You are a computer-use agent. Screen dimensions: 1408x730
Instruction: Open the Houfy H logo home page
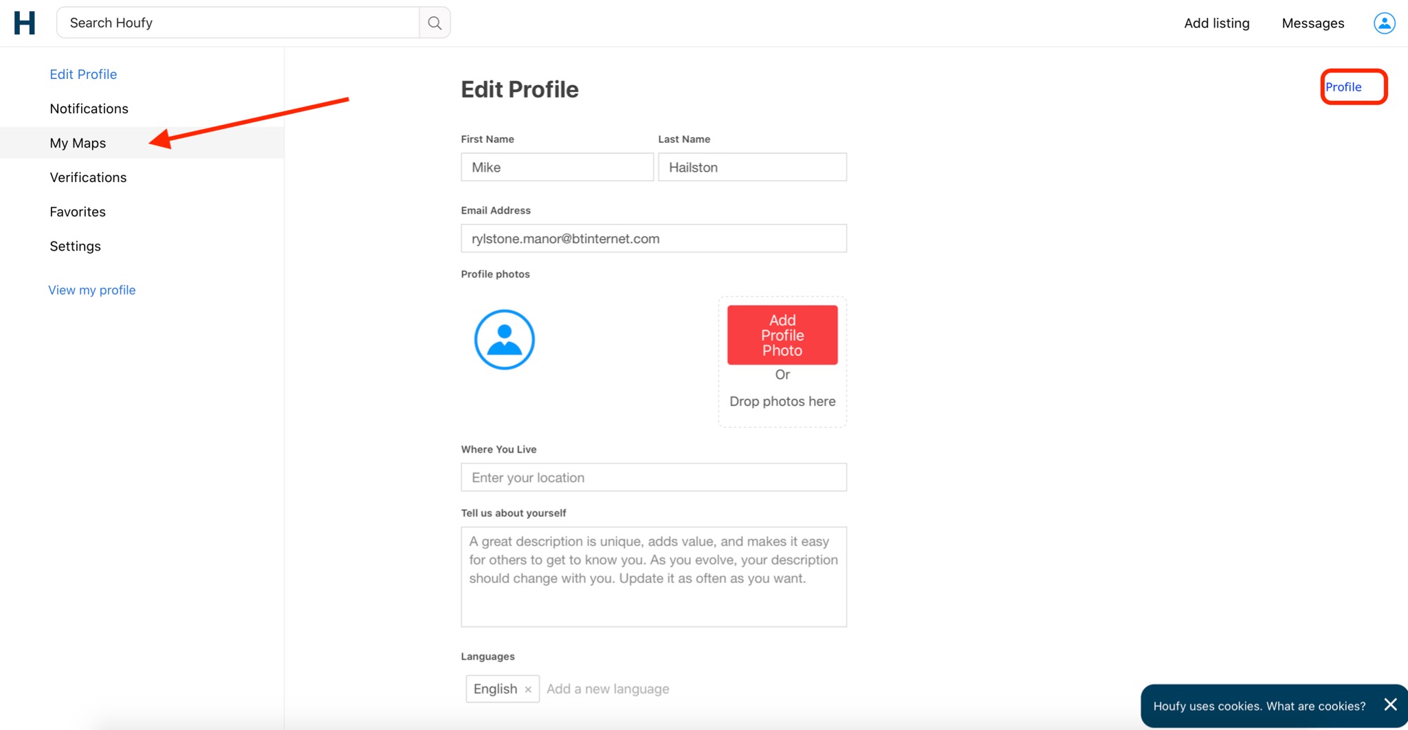(25, 23)
